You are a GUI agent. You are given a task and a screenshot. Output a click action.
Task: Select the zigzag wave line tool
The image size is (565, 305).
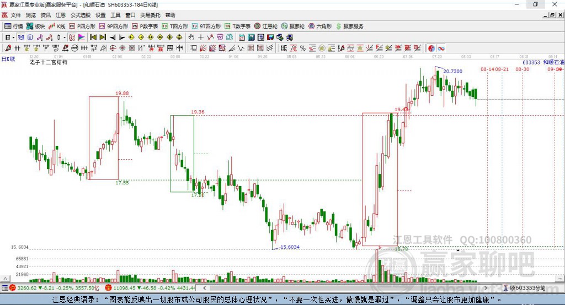pyautogui.click(x=241, y=48)
